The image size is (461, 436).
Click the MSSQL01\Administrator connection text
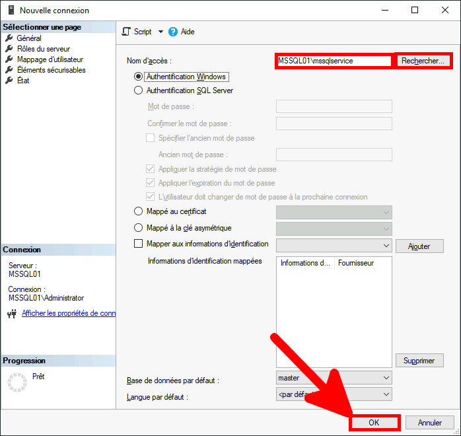pos(46,298)
